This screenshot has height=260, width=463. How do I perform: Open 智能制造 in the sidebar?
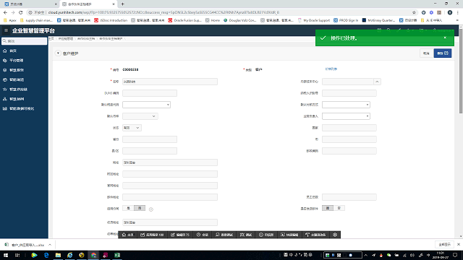click(x=17, y=79)
